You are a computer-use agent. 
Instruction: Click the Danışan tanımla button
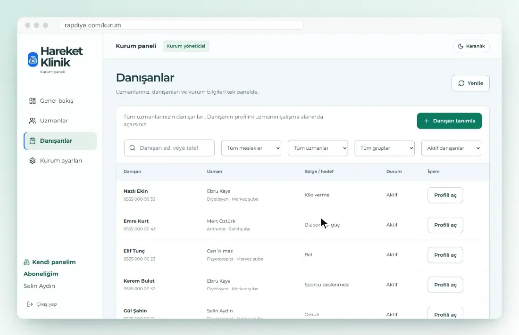(x=450, y=121)
